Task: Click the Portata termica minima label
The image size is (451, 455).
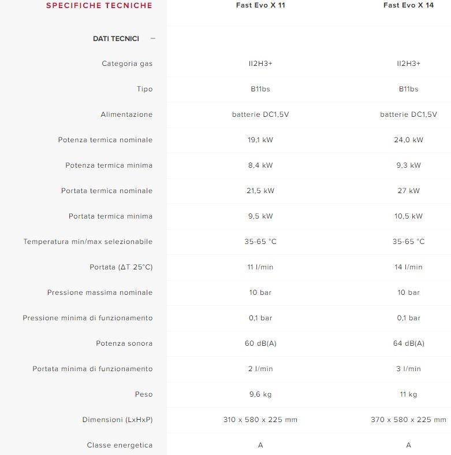Action: [111, 216]
